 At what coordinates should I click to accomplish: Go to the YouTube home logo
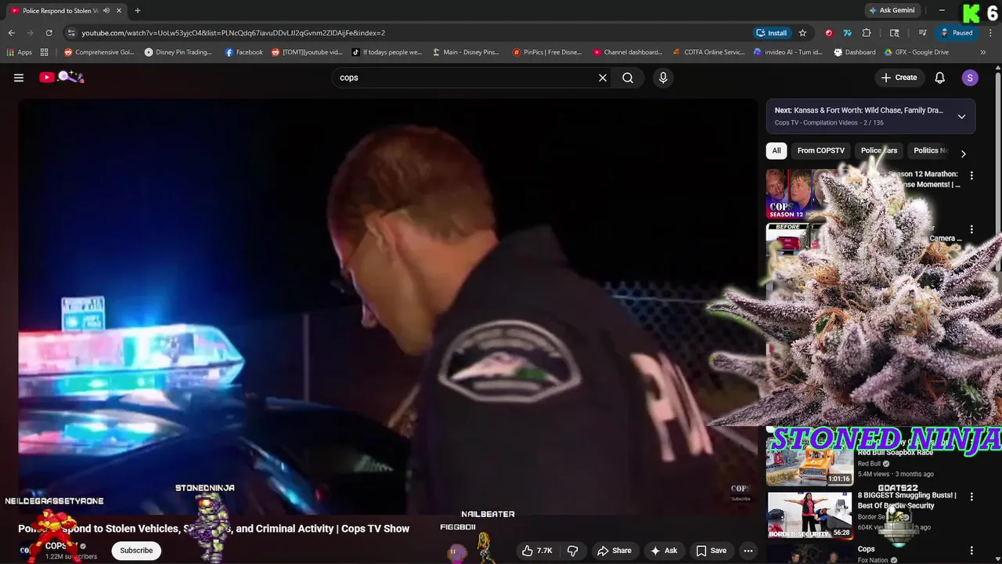click(x=62, y=77)
